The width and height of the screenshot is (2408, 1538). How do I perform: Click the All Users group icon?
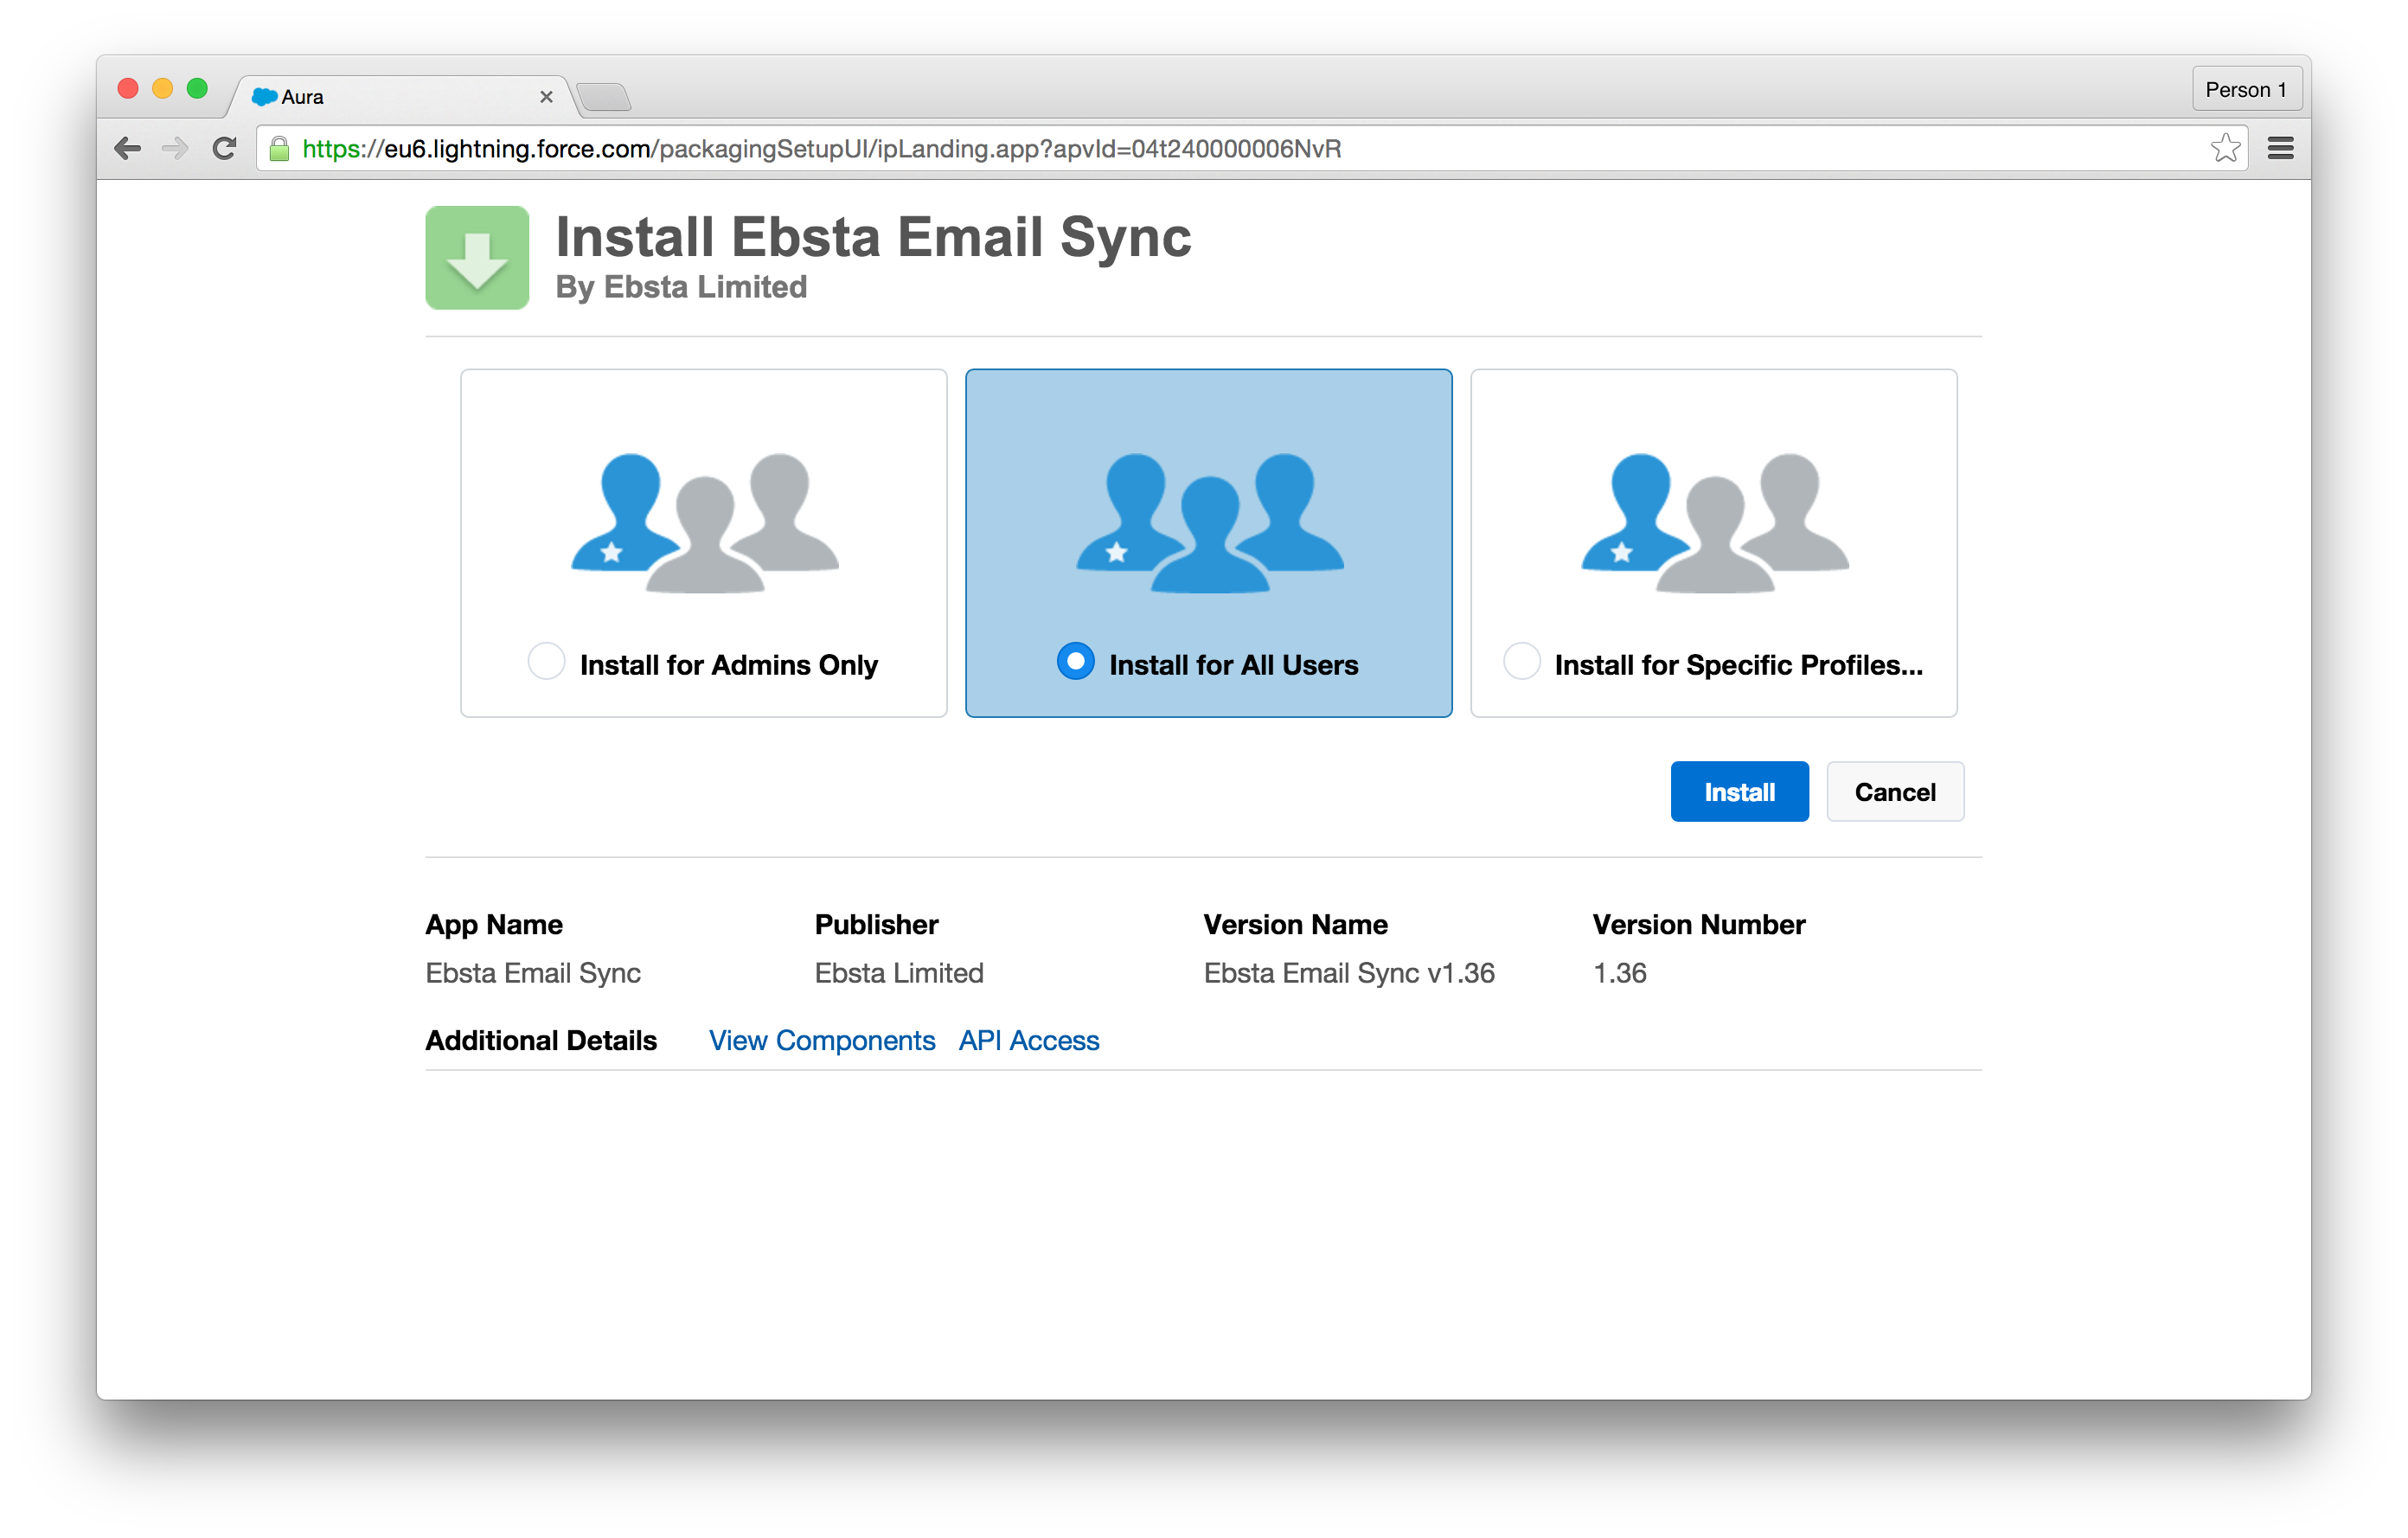[x=1209, y=522]
